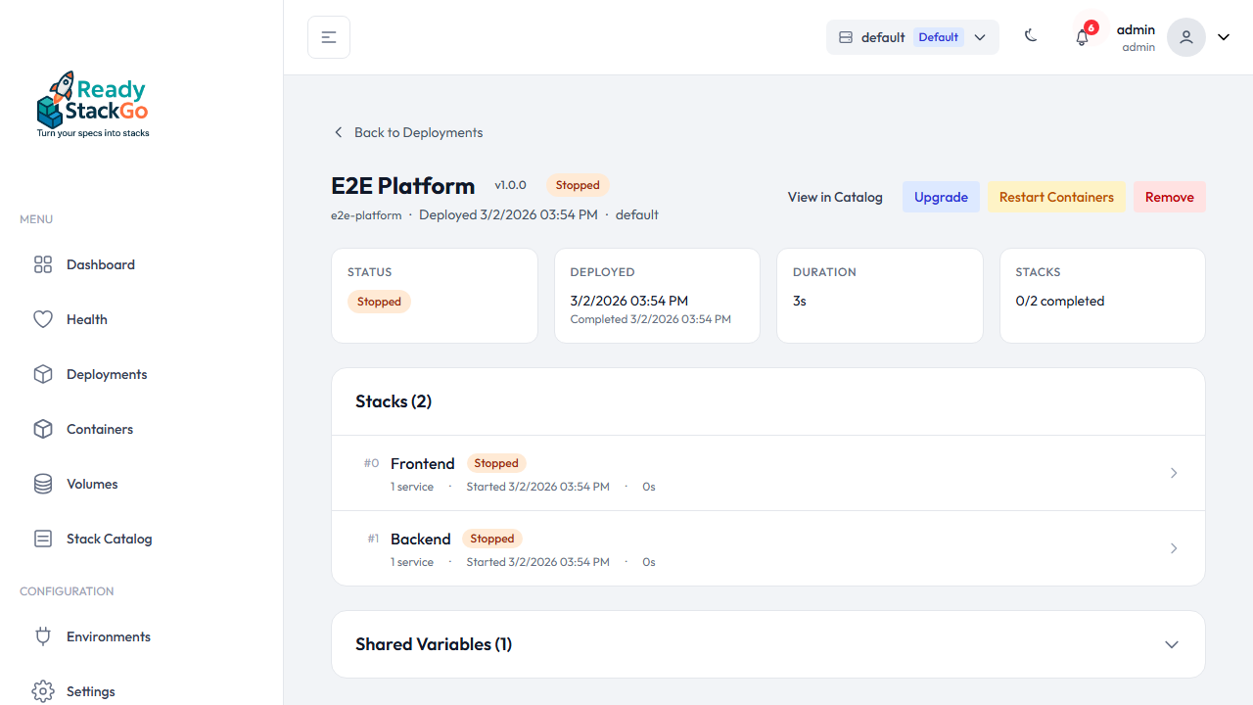Click the back arrow next to Back to Deployments
This screenshot has height=705, width=1253.
click(338, 132)
